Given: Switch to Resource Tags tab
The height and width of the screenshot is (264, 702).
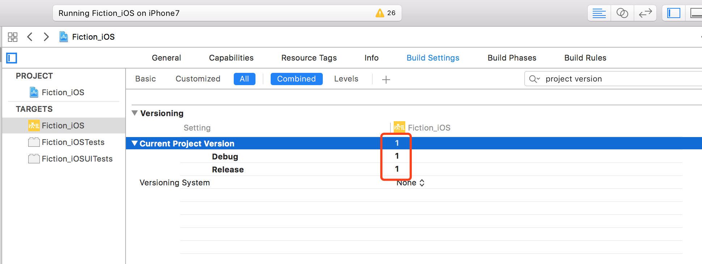Looking at the screenshot, I should [x=309, y=58].
